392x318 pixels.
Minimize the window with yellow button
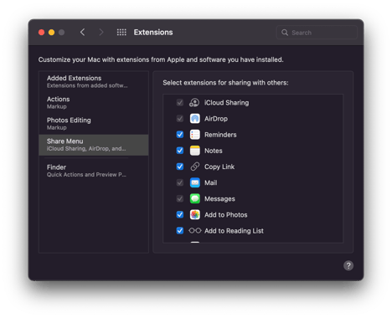pos(51,33)
